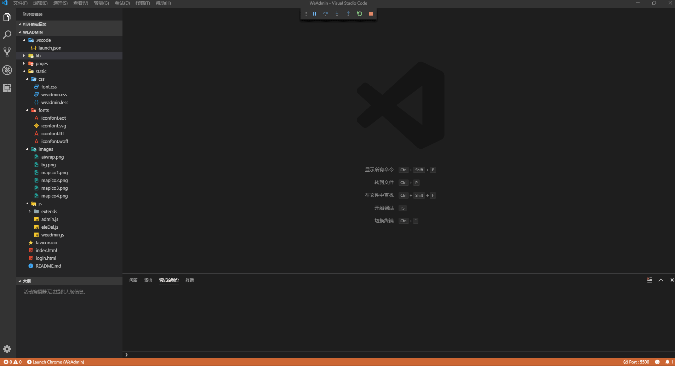The image size is (675, 366).
Task: Step over in debug toolbar
Action: (325, 14)
